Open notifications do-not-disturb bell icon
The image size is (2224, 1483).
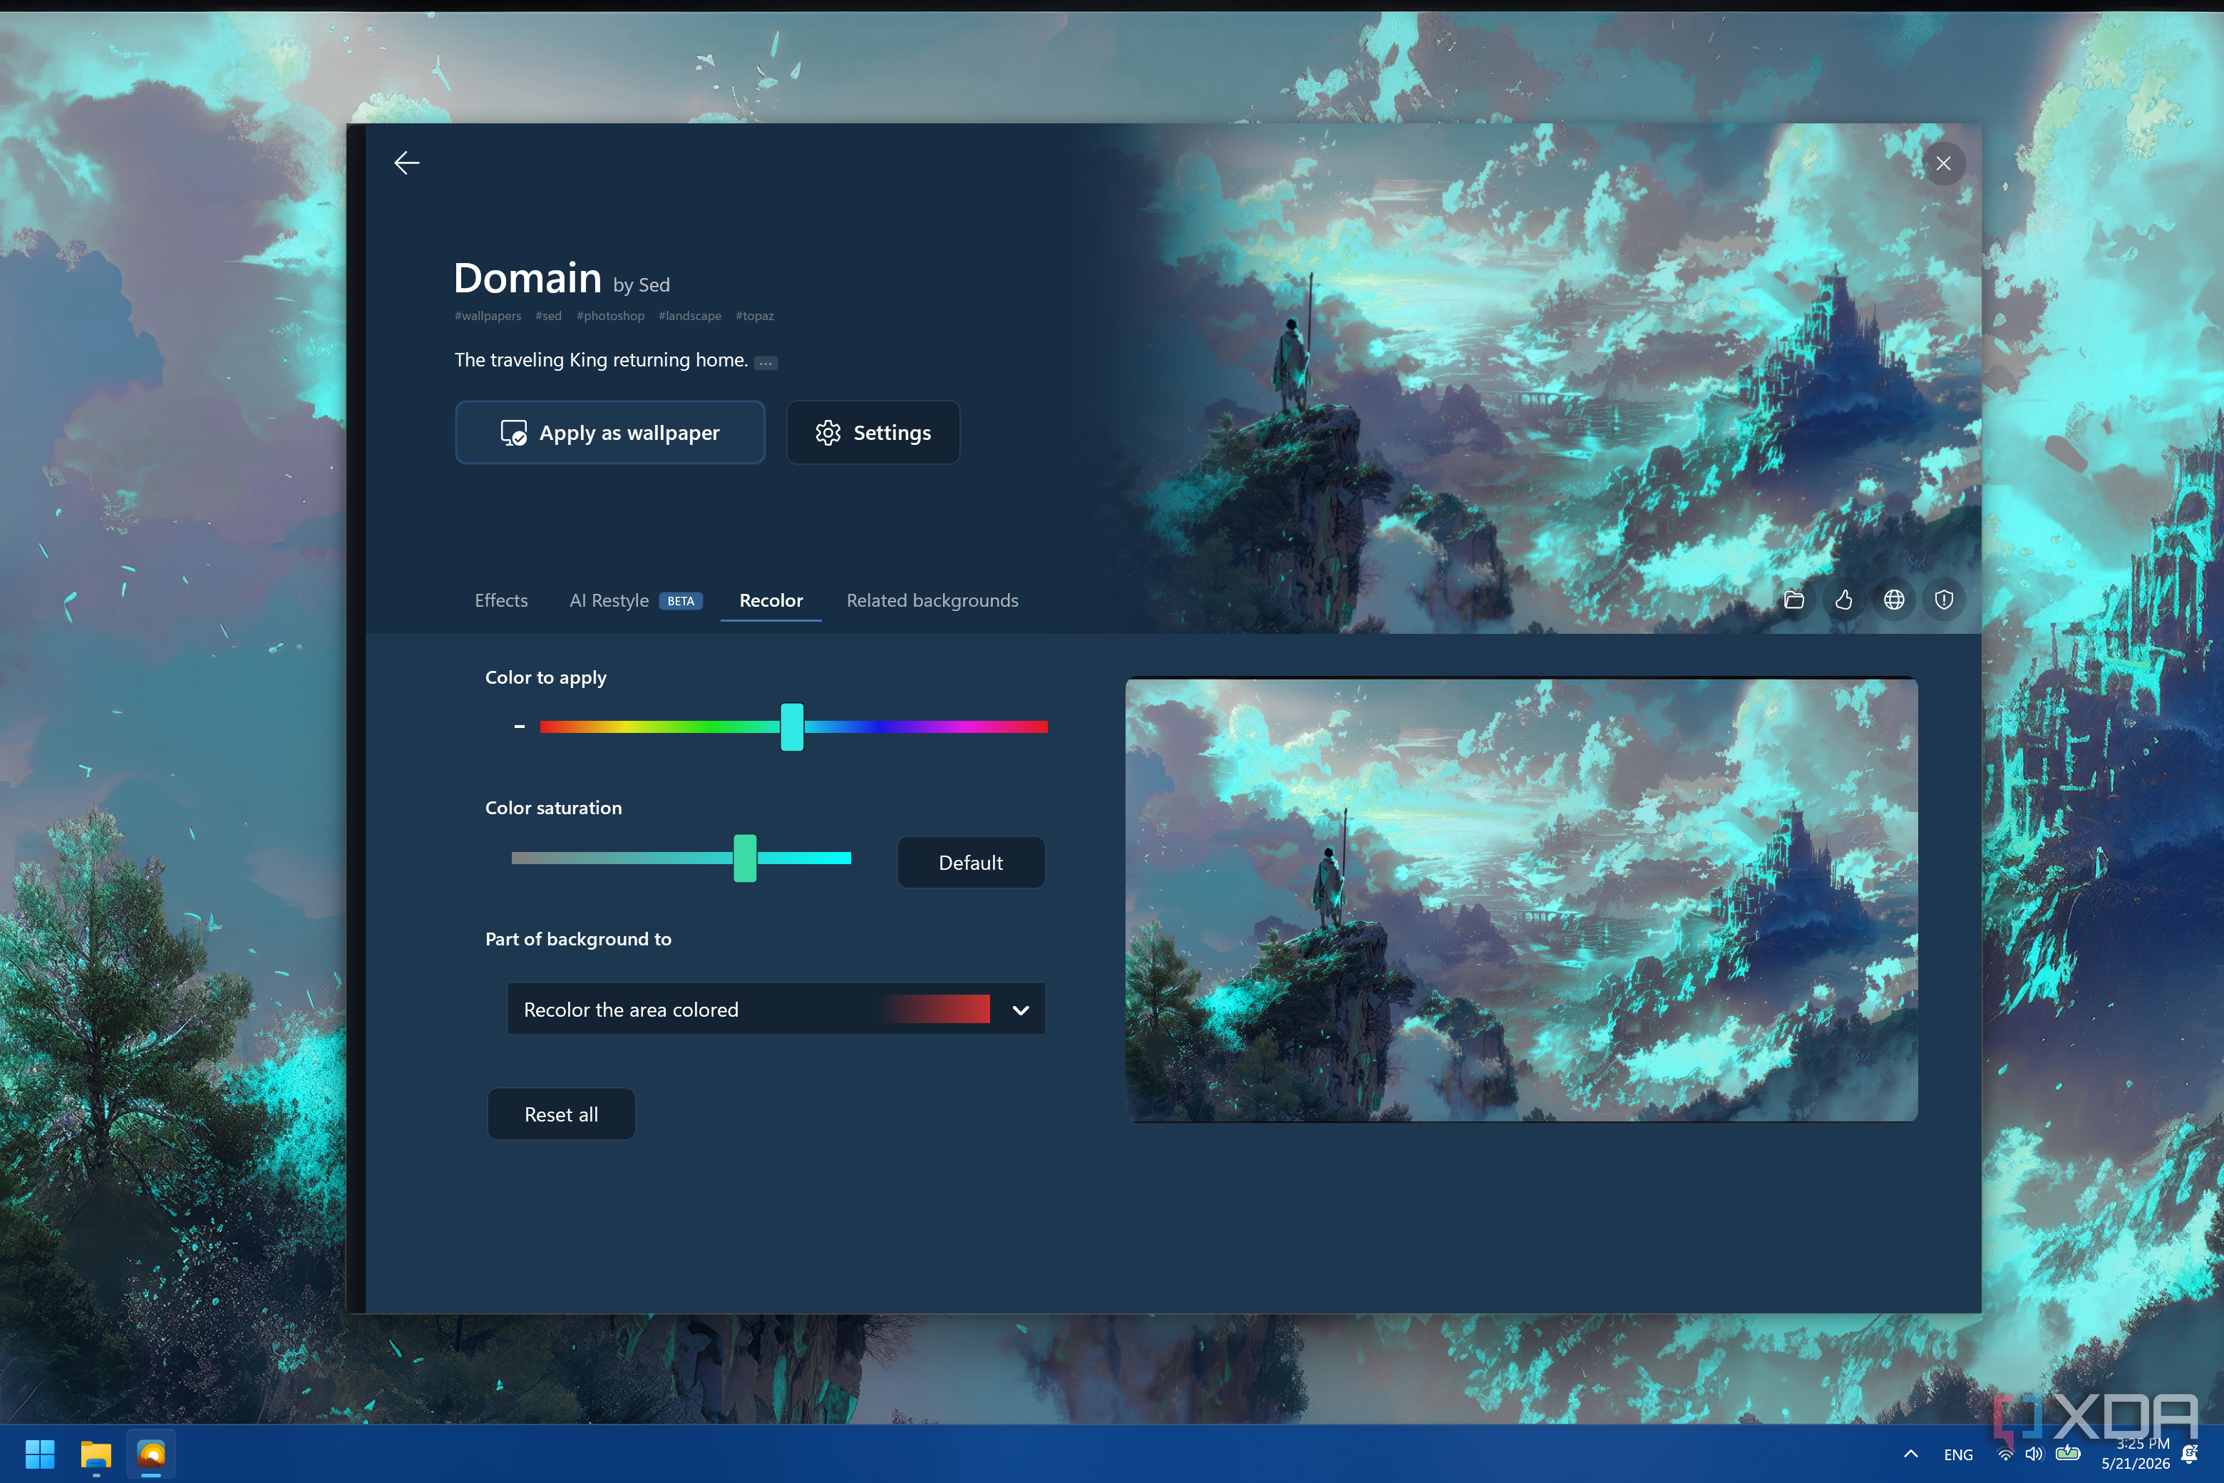tap(2189, 1454)
